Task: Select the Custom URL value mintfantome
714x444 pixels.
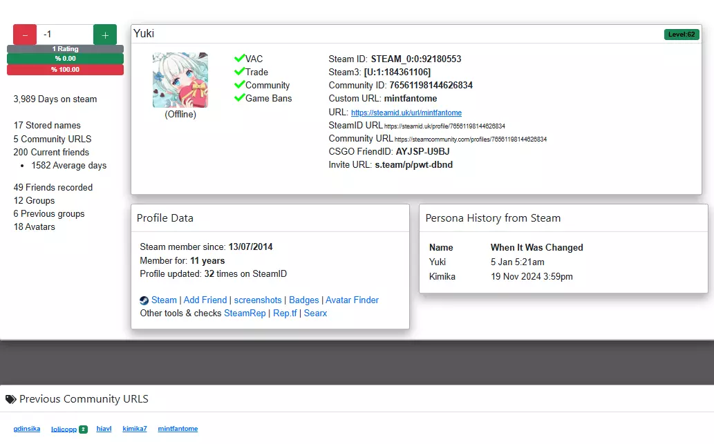Action: pyautogui.click(x=411, y=99)
